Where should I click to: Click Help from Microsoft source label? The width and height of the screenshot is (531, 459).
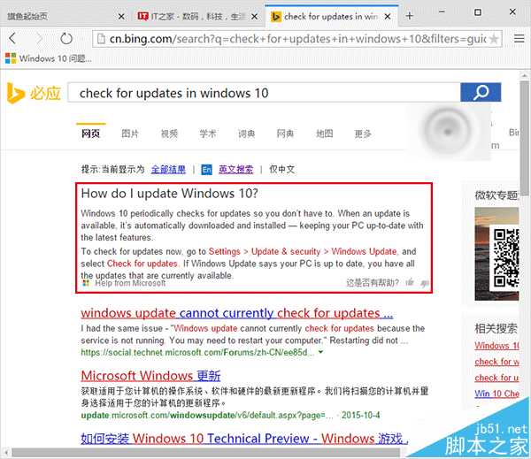point(130,283)
